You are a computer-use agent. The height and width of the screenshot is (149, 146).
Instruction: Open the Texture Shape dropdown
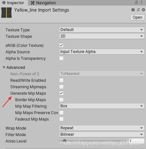click(102, 36)
